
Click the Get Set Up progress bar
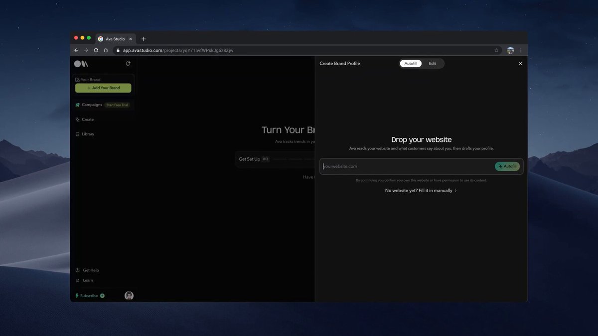[275, 159]
